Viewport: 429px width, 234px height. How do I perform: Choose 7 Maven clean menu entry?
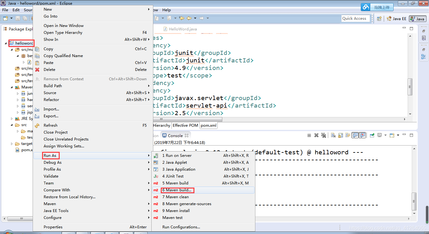click(x=203, y=197)
